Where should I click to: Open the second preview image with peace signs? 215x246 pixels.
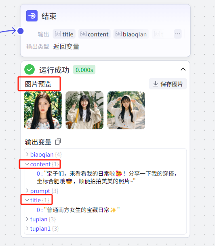(x=84, y=110)
